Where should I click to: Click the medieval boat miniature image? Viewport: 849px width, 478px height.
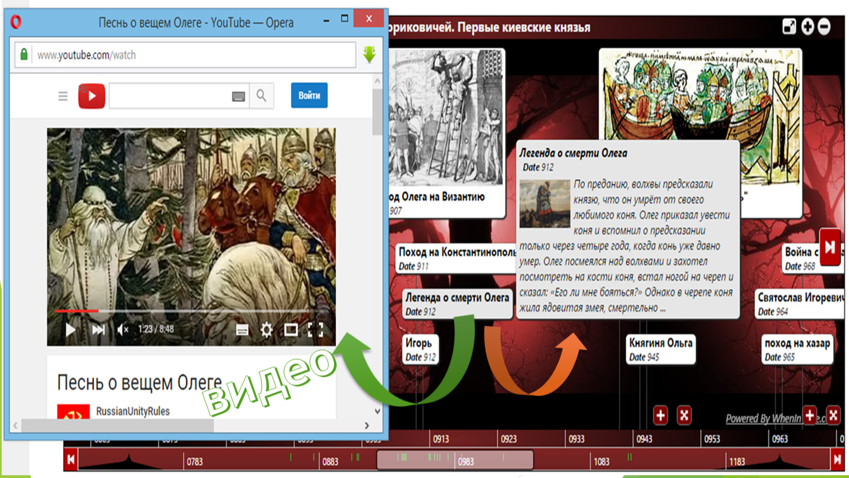coord(701,95)
